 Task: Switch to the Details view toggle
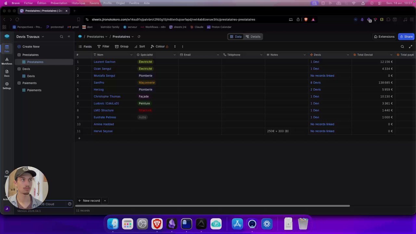coord(253,37)
